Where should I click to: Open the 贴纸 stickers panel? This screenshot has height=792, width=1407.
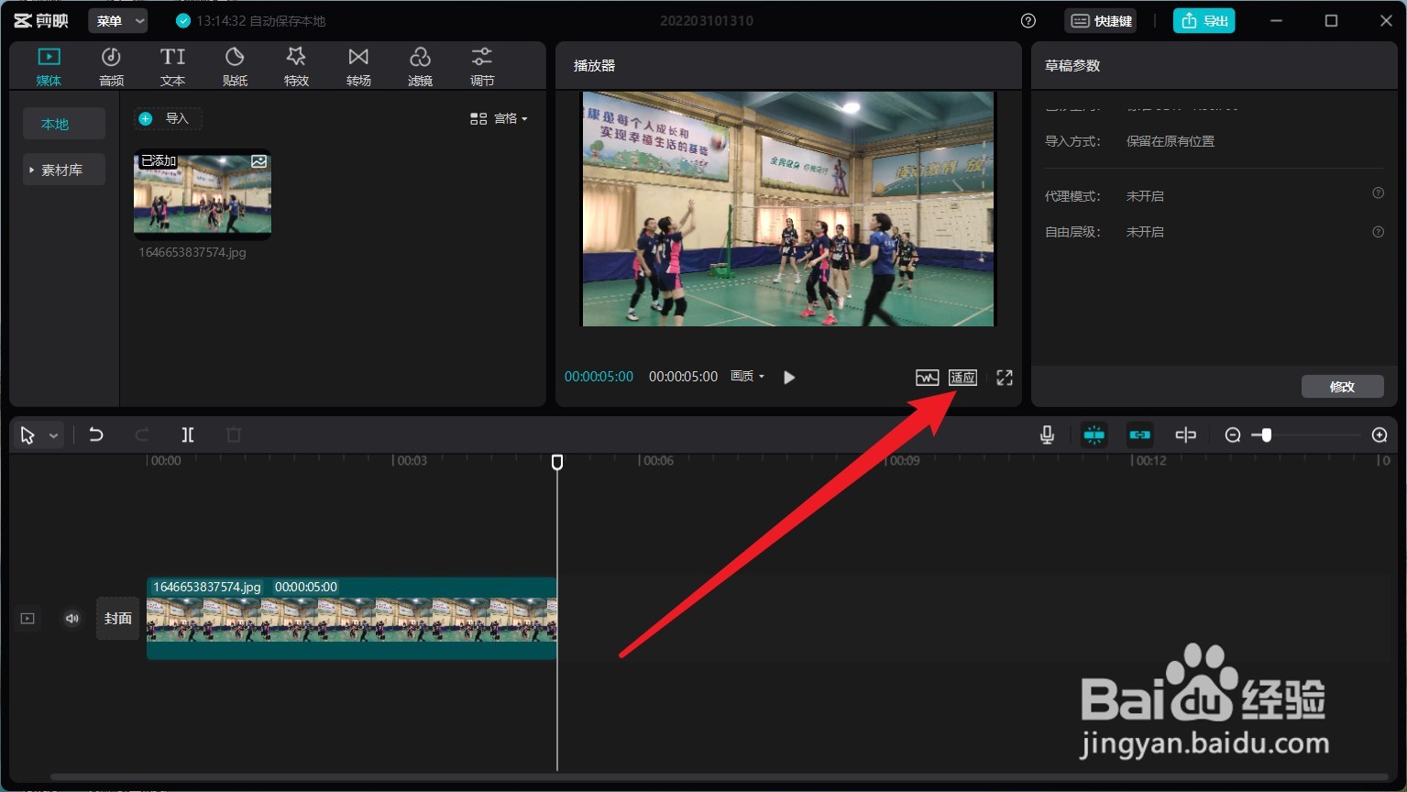pyautogui.click(x=235, y=65)
